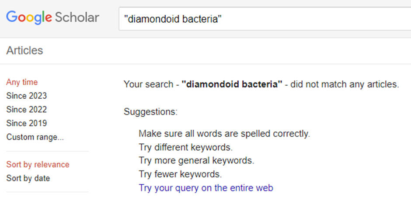Choose Sort by date

(x=28, y=178)
